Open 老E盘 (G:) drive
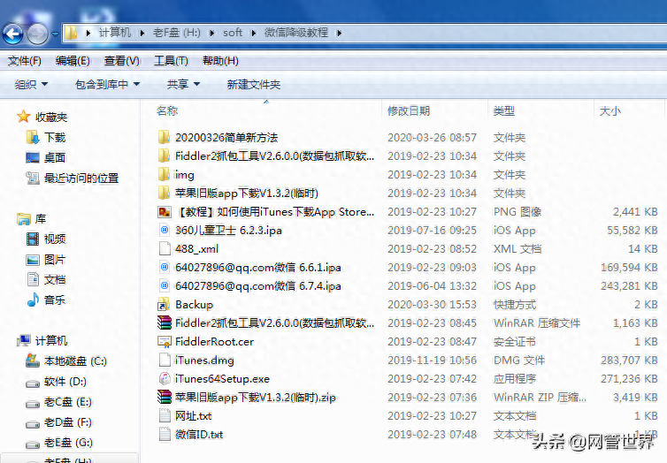 (59, 443)
